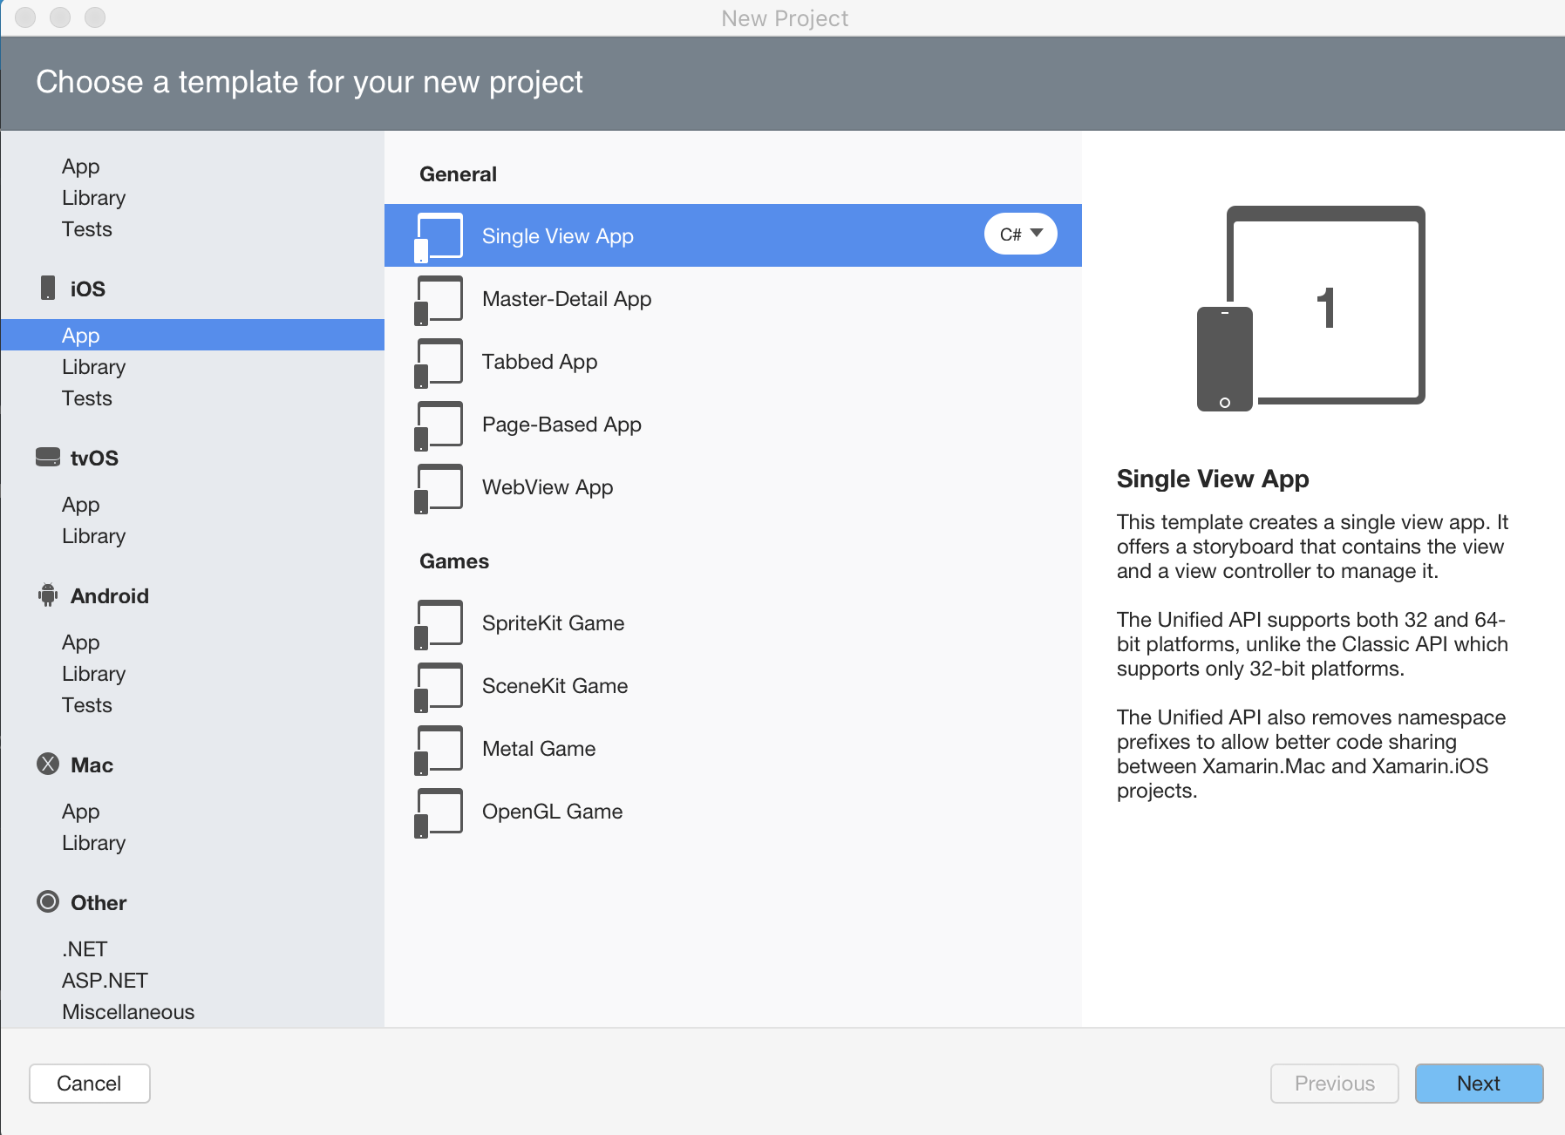Click the Cancel button
The image size is (1565, 1135).
(89, 1083)
